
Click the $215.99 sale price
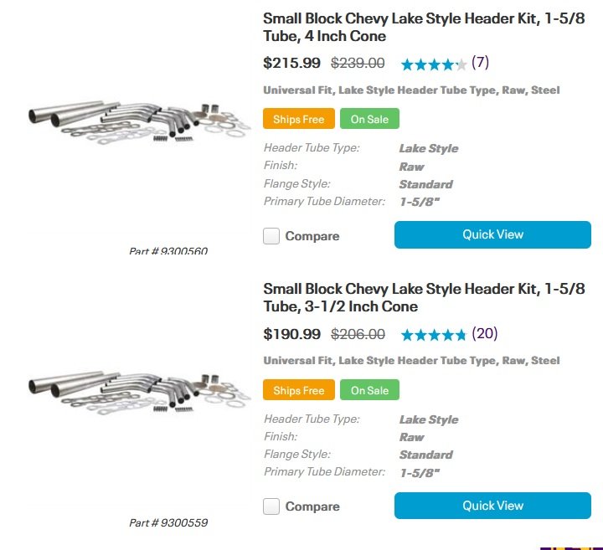291,63
